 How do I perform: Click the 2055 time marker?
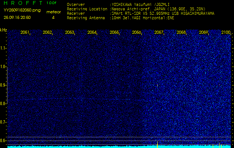point(114,32)
